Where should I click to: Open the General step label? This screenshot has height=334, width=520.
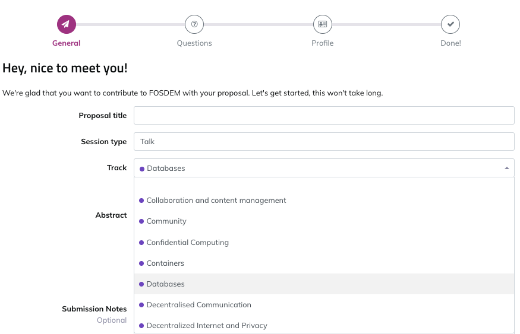pyautogui.click(x=67, y=43)
